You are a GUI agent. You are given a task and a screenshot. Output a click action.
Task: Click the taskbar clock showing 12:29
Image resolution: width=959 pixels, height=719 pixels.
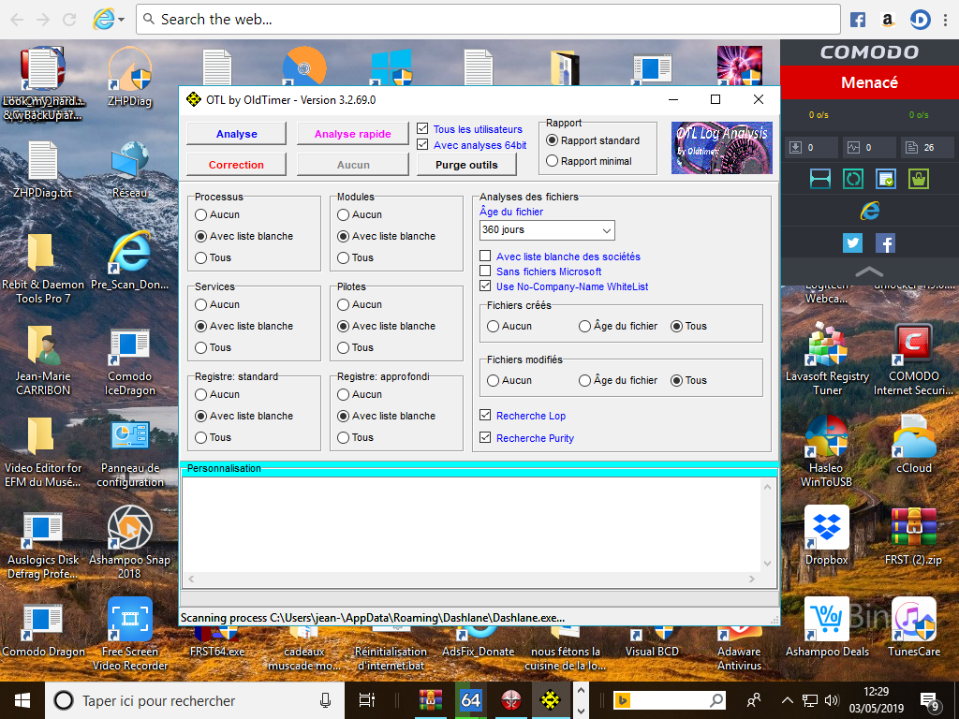pos(876,700)
